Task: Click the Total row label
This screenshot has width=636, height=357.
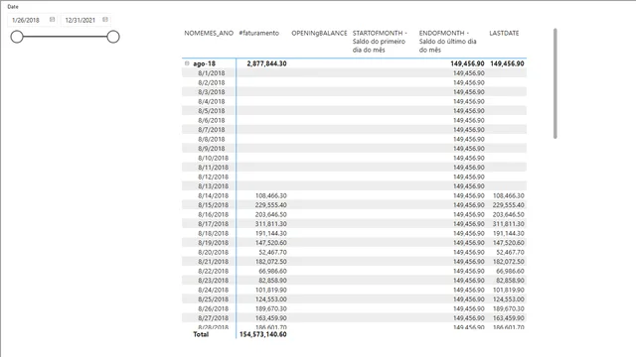Action: point(201,334)
